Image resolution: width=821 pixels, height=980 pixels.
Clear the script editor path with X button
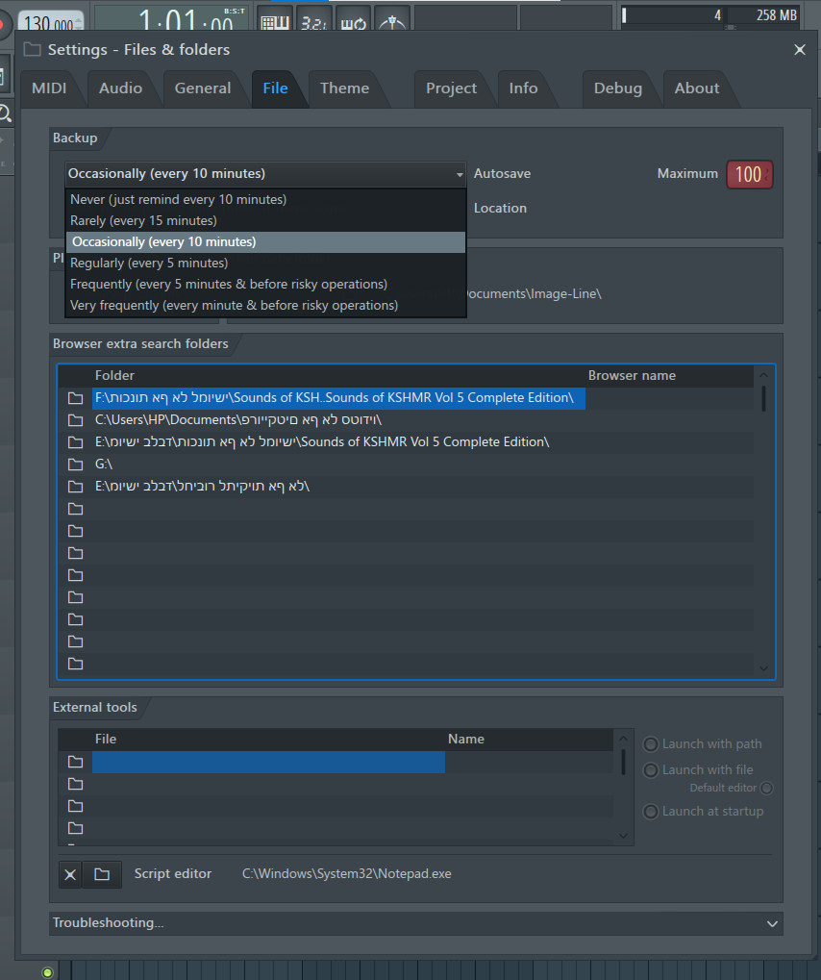[x=71, y=874]
